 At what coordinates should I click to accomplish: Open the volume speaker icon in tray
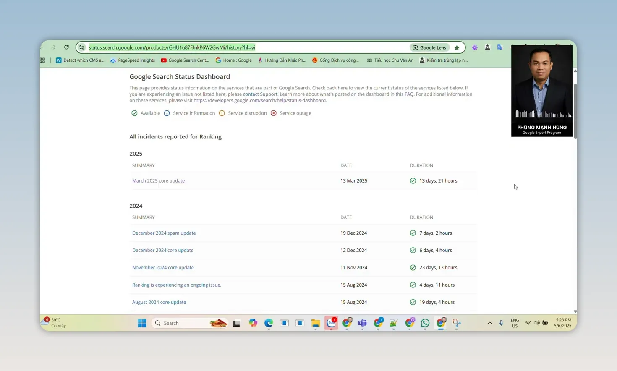pos(536,323)
